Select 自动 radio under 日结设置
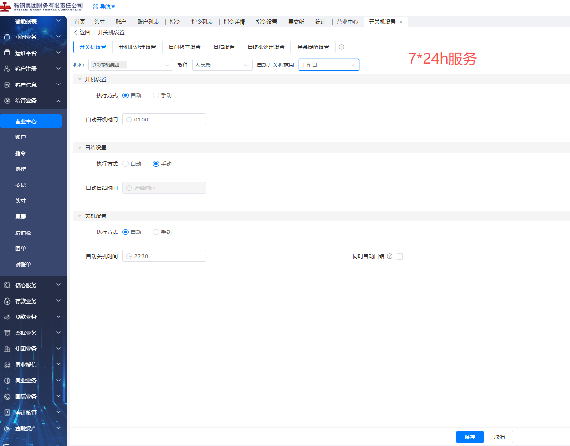570x446 pixels. pos(125,164)
